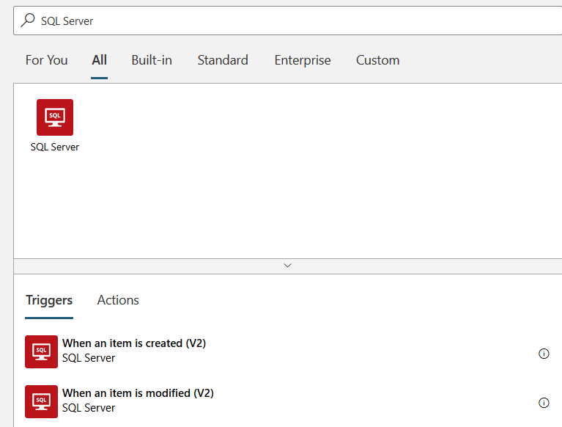Select the All tab

coord(99,60)
